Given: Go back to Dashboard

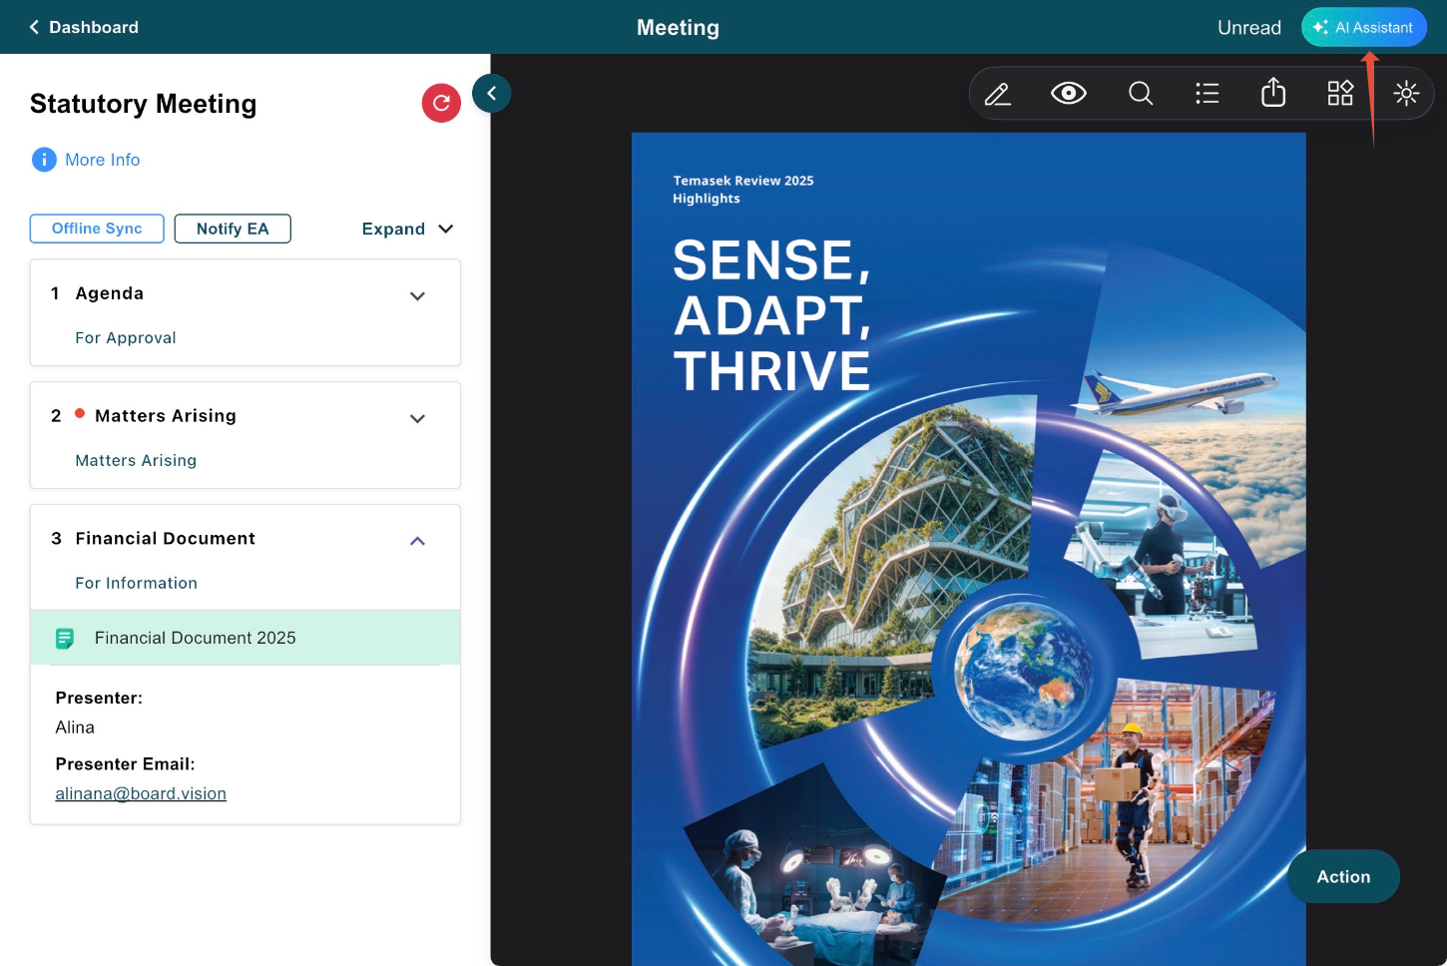Looking at the screenshot, I should (x=84, y=27).
